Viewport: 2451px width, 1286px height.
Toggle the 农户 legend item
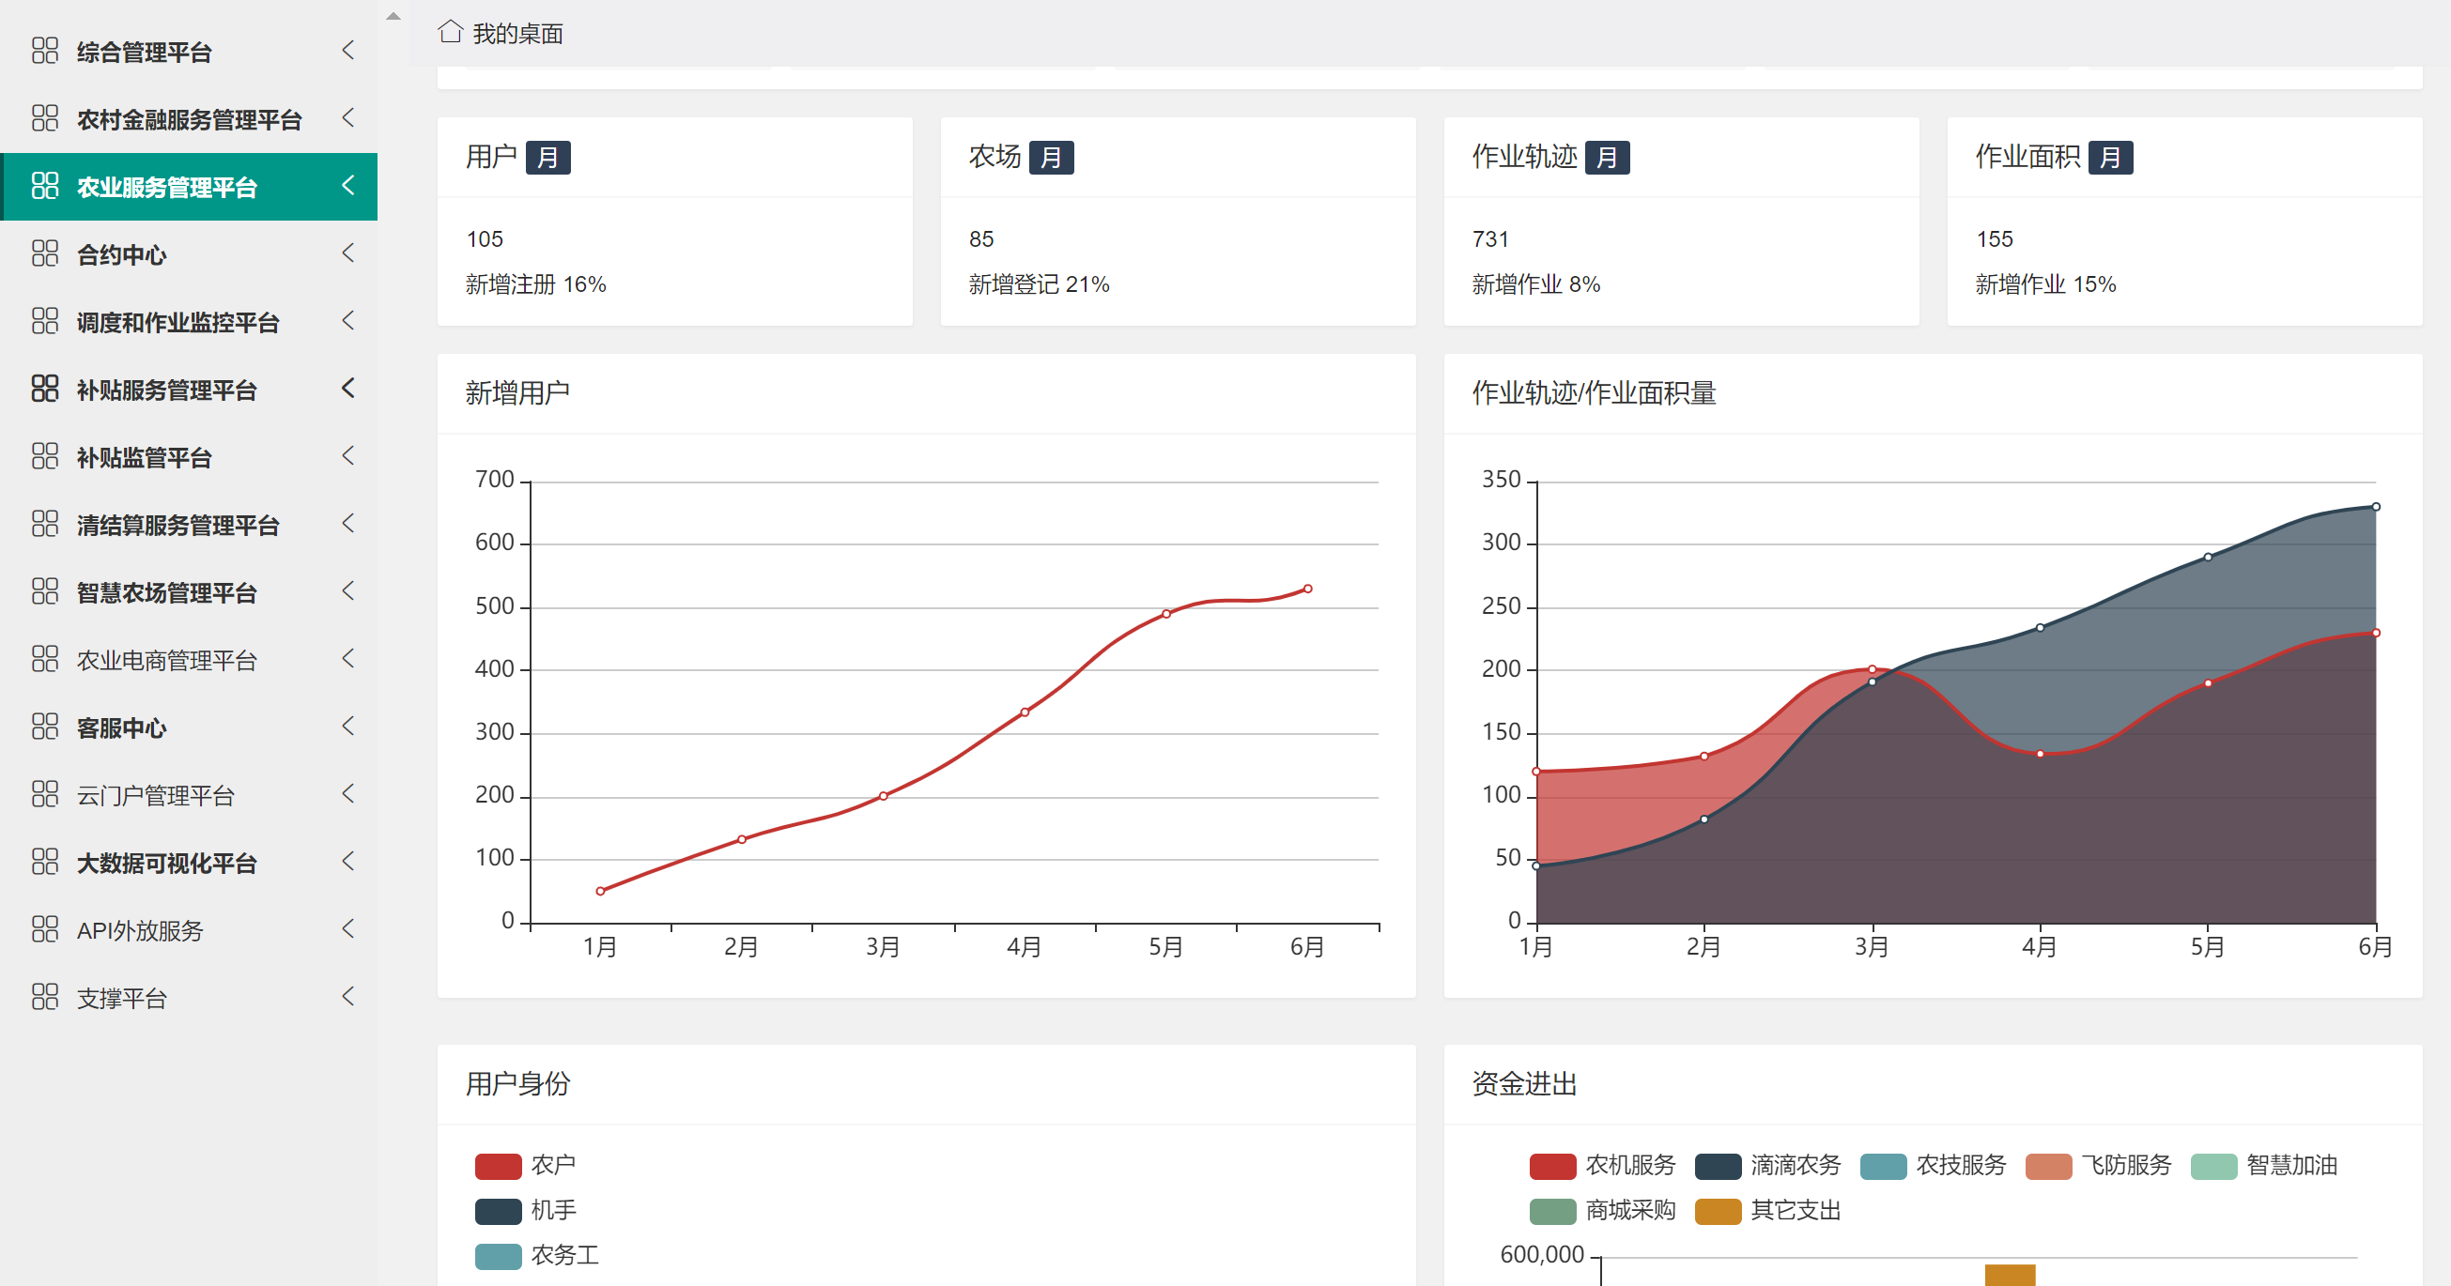pos(526,1165)
